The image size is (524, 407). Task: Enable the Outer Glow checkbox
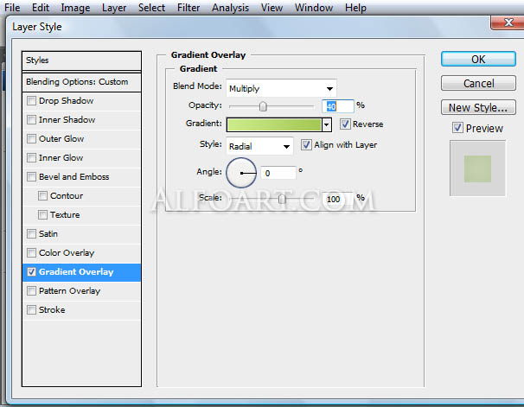(x=31, y=139)
